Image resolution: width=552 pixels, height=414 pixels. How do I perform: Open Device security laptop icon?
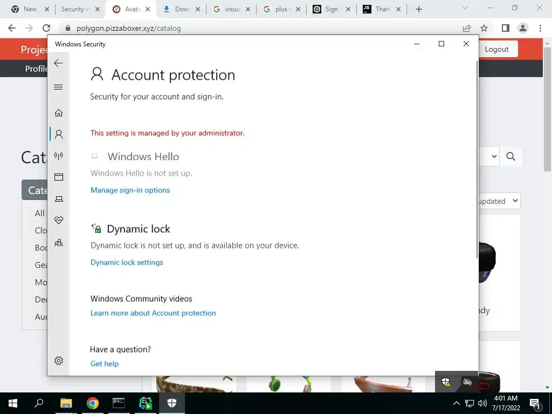click(x=59, y=199)
